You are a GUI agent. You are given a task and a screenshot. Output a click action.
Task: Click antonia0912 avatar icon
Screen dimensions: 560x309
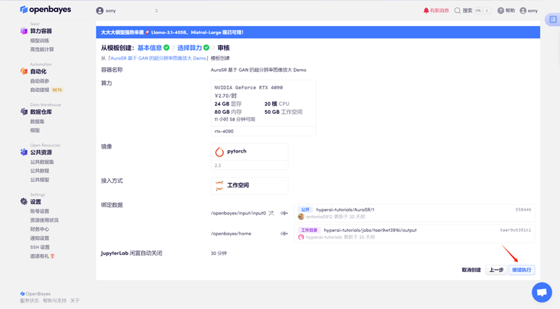(x=301, y=217)
